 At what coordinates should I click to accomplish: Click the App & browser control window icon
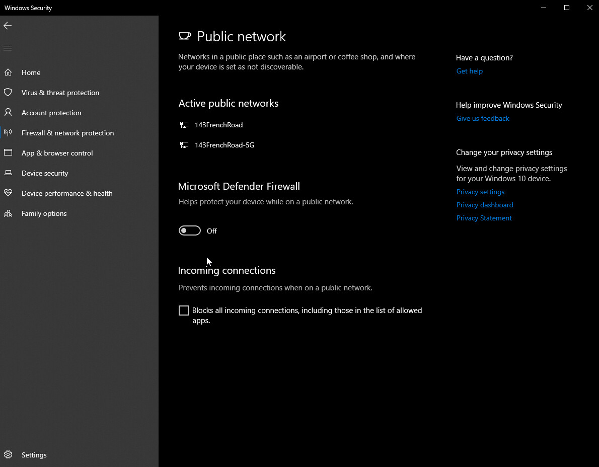(x=8, y=153)
